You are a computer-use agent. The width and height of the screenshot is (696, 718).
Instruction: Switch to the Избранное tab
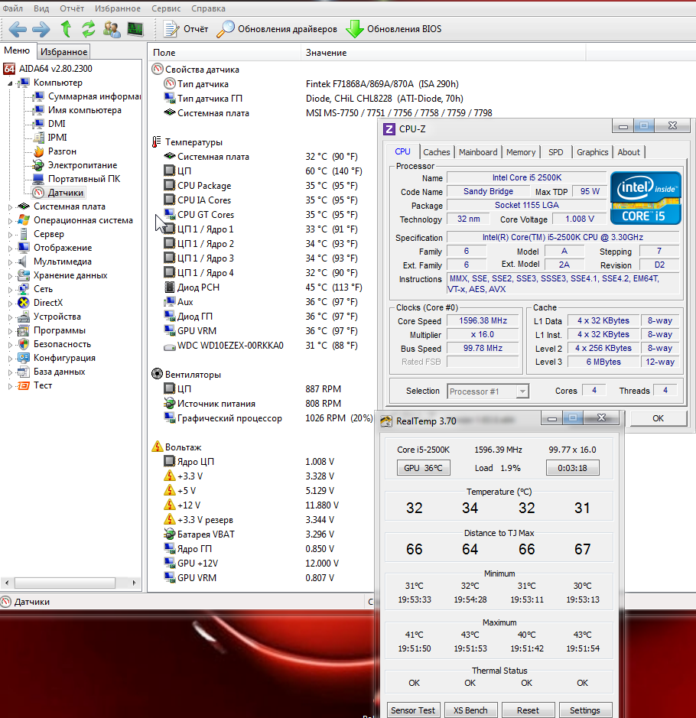(63, 52)
